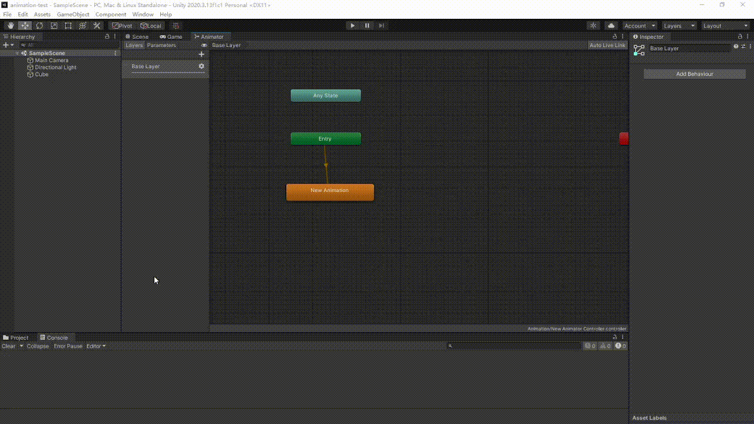Open the Console Editor dropdown

96,346
